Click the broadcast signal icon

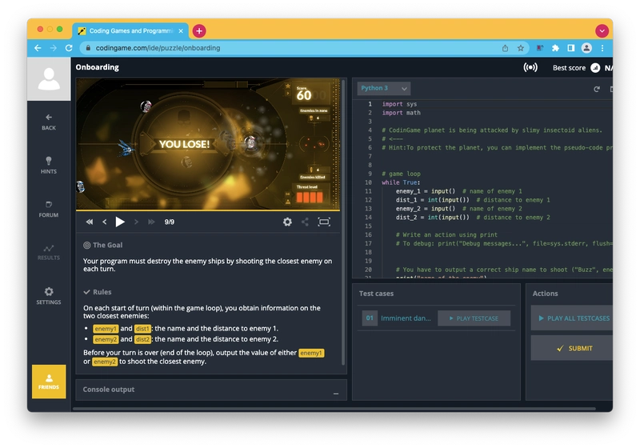coord(530,67)
